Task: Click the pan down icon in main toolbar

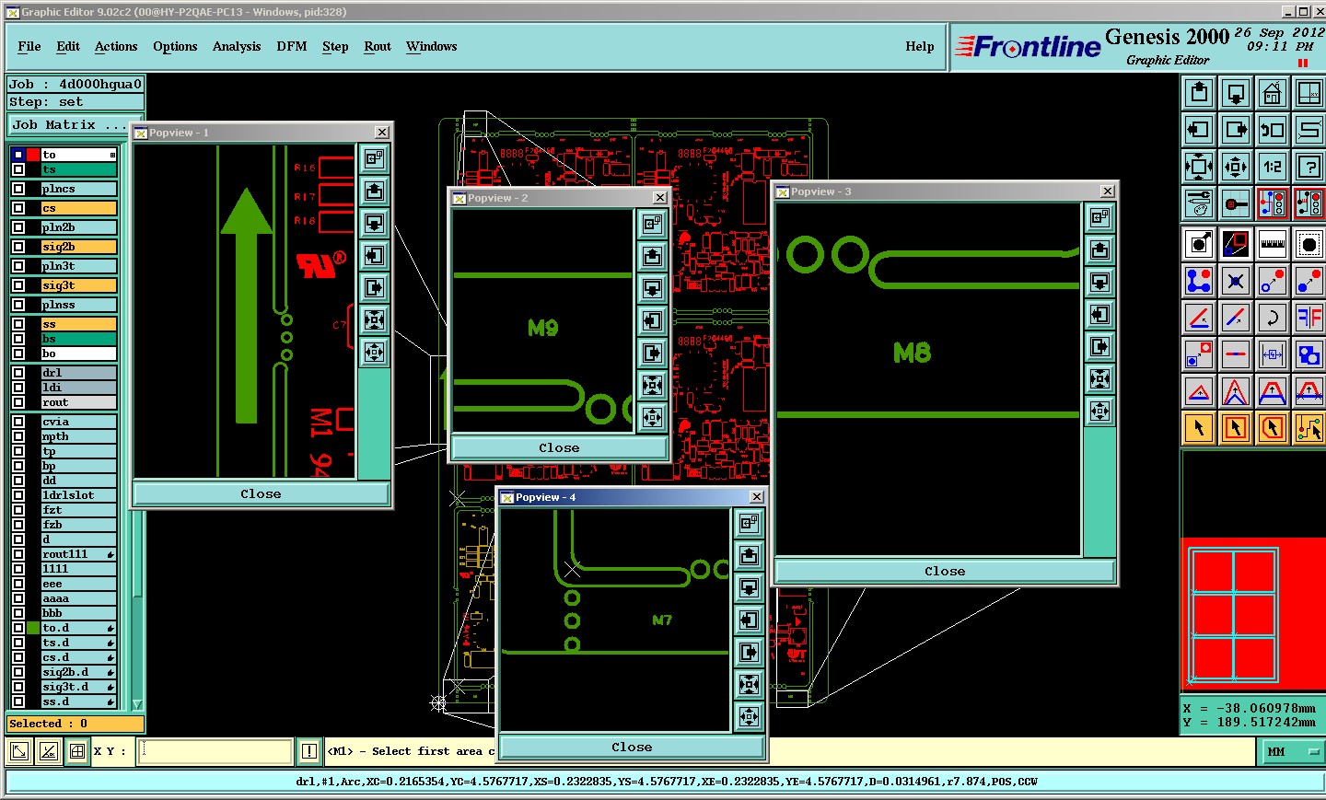Action: pos(1236,93)
